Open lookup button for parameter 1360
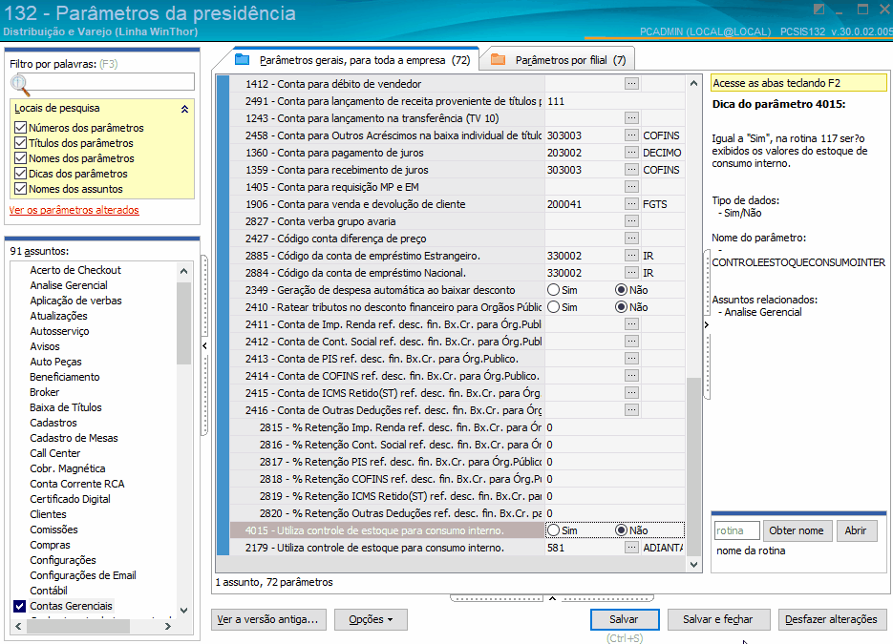 coord(631,153)
